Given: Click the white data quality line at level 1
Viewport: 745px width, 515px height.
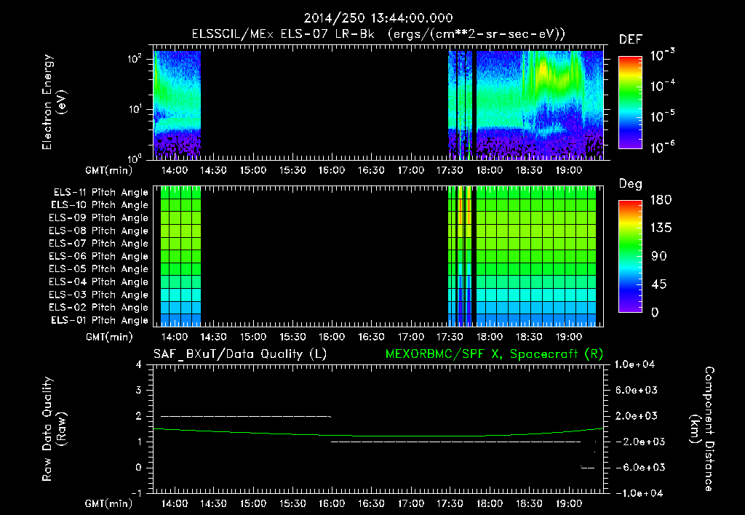Looking at the screenshot, I should click(455, 442).
